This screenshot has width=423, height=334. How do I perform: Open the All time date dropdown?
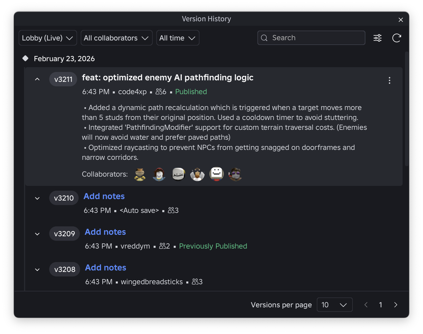[x=178, y=38]
